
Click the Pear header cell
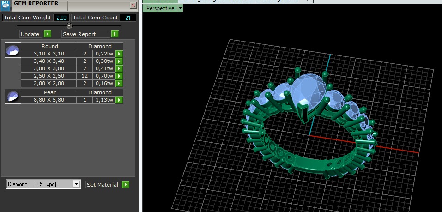coord(49,92)
